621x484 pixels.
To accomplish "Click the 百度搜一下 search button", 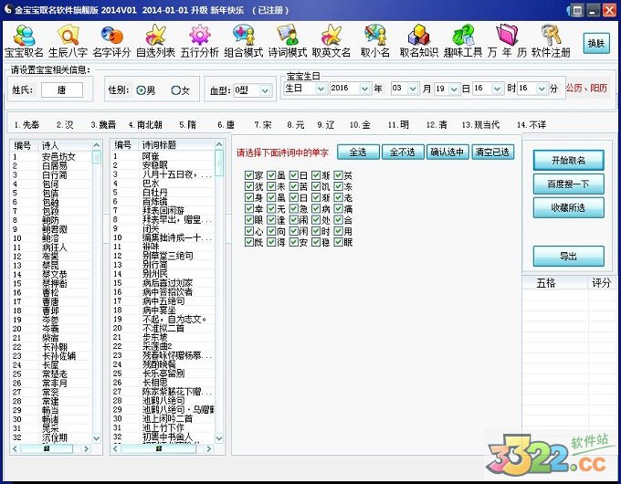I will (x=568, y=184).
